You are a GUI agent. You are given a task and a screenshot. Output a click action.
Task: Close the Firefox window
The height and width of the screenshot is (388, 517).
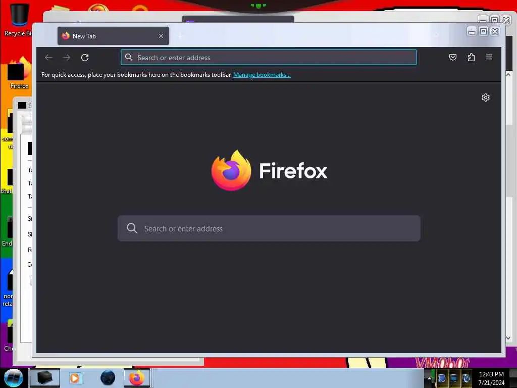tap(495, 31)
